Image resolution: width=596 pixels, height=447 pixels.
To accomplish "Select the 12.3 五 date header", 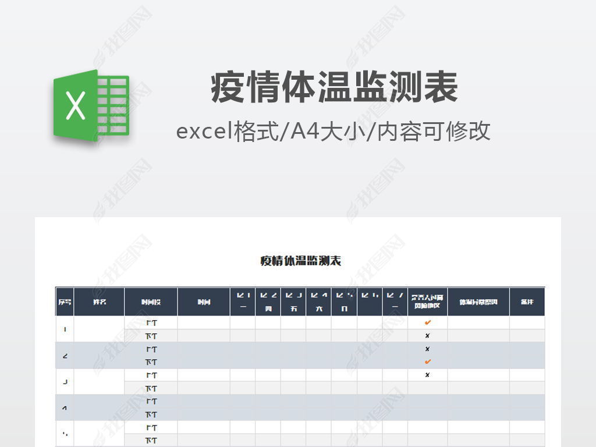I will click(293, 302).
